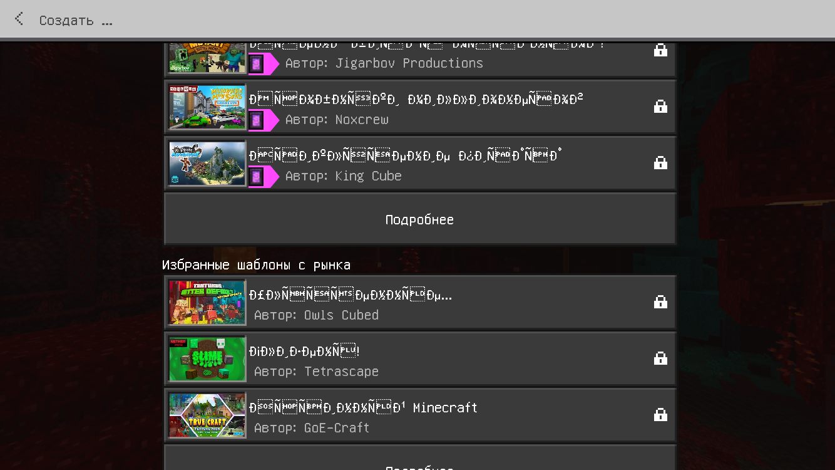This screenshot has height=470, width=835.
Task: Click the lock icon on the Jigarbov Productions row
Action: click(660, 50)
